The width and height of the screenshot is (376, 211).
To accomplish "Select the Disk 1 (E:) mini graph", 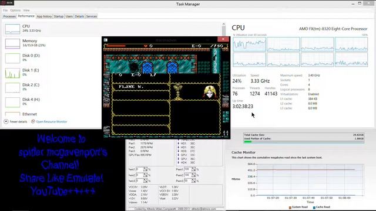I will tap(12, 73).
